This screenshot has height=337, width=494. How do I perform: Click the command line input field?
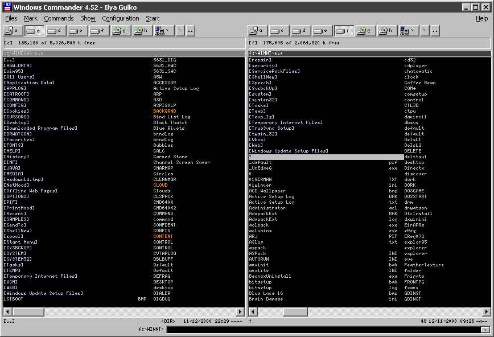coord(324,330)
